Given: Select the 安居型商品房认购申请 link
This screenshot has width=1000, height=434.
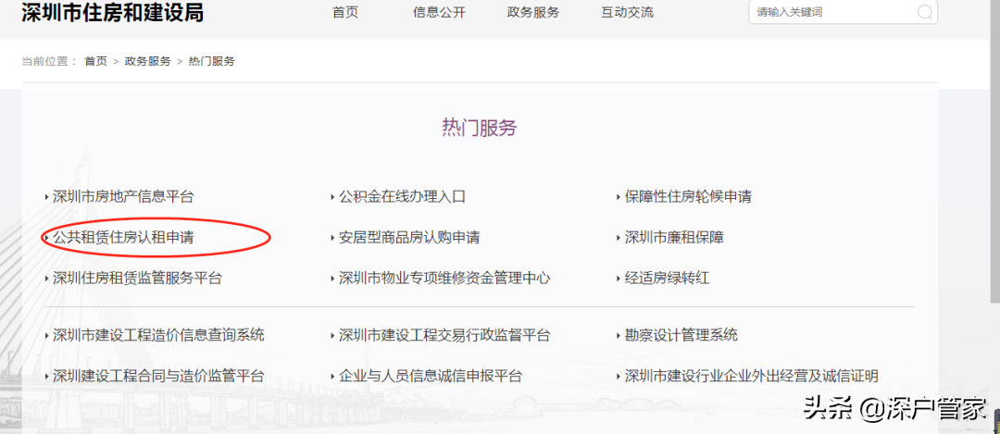Looking at the screenshot, I should [409, 238].
